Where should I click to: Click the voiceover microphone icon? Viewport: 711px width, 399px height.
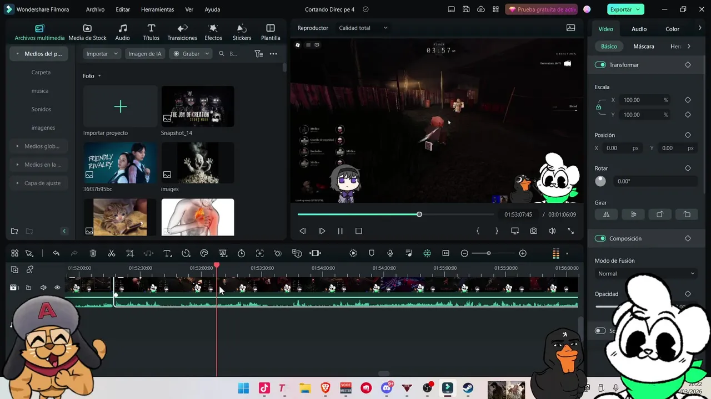(390, 253)
